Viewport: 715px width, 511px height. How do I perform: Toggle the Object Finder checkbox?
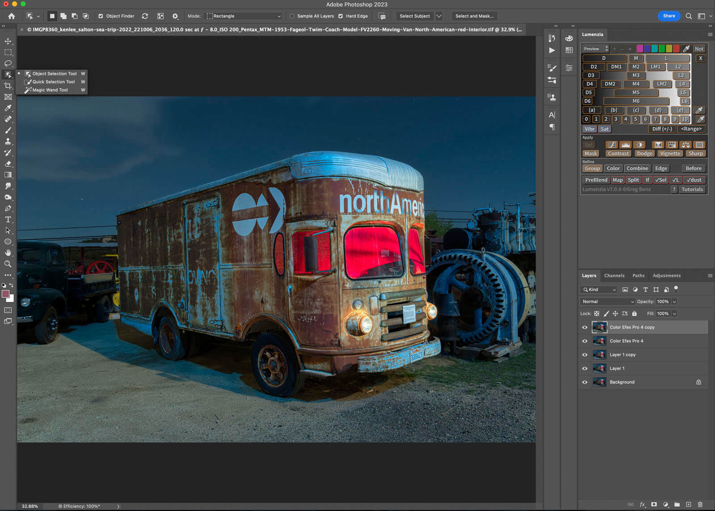point(101,16)
